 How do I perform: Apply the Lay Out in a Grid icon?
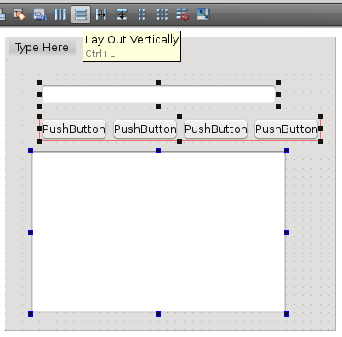tap(162, 14)
